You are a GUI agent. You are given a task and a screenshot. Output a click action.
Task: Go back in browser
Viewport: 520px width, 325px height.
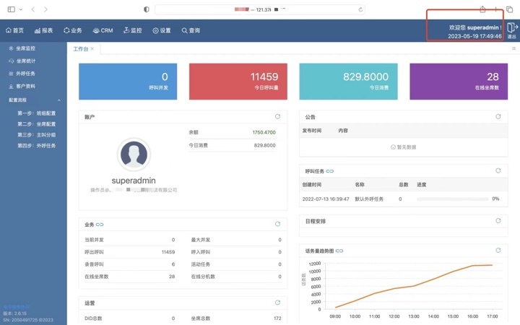click(x=32, y=9)
